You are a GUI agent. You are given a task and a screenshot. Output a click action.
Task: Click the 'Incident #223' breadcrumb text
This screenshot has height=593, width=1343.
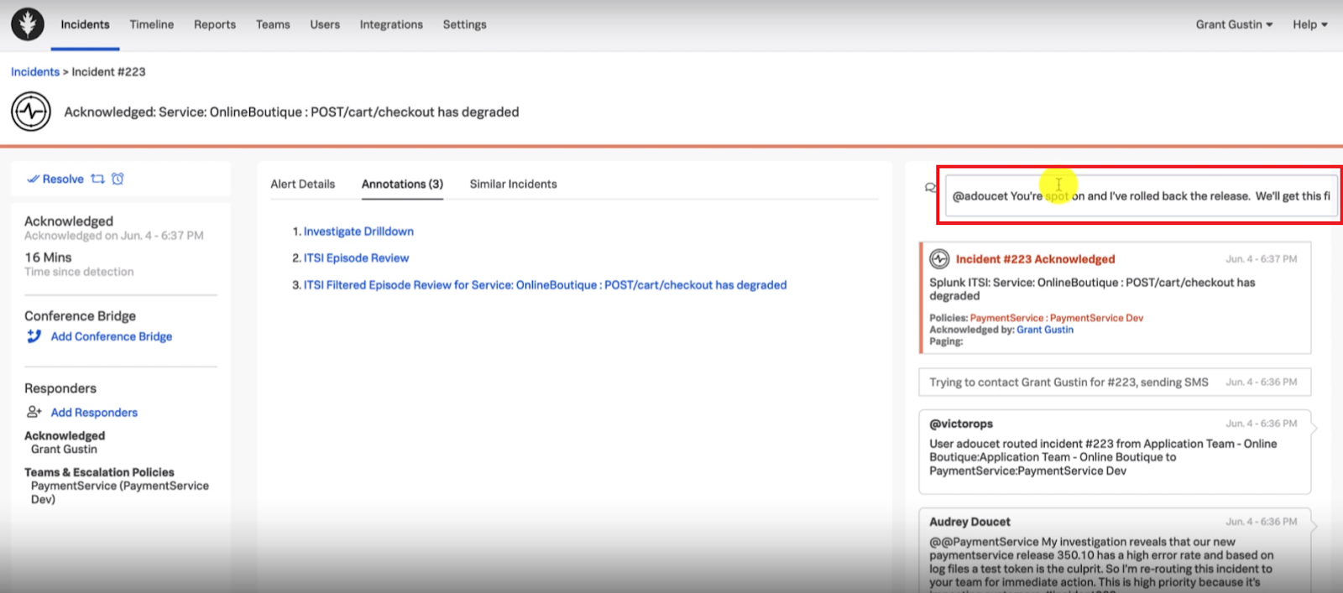[x=108, y=71]
